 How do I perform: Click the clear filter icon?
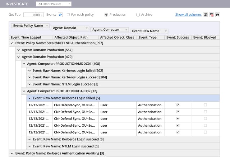(211, 15)
